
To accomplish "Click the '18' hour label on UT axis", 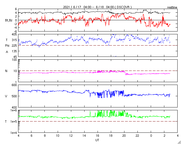I will pos(111,136).
